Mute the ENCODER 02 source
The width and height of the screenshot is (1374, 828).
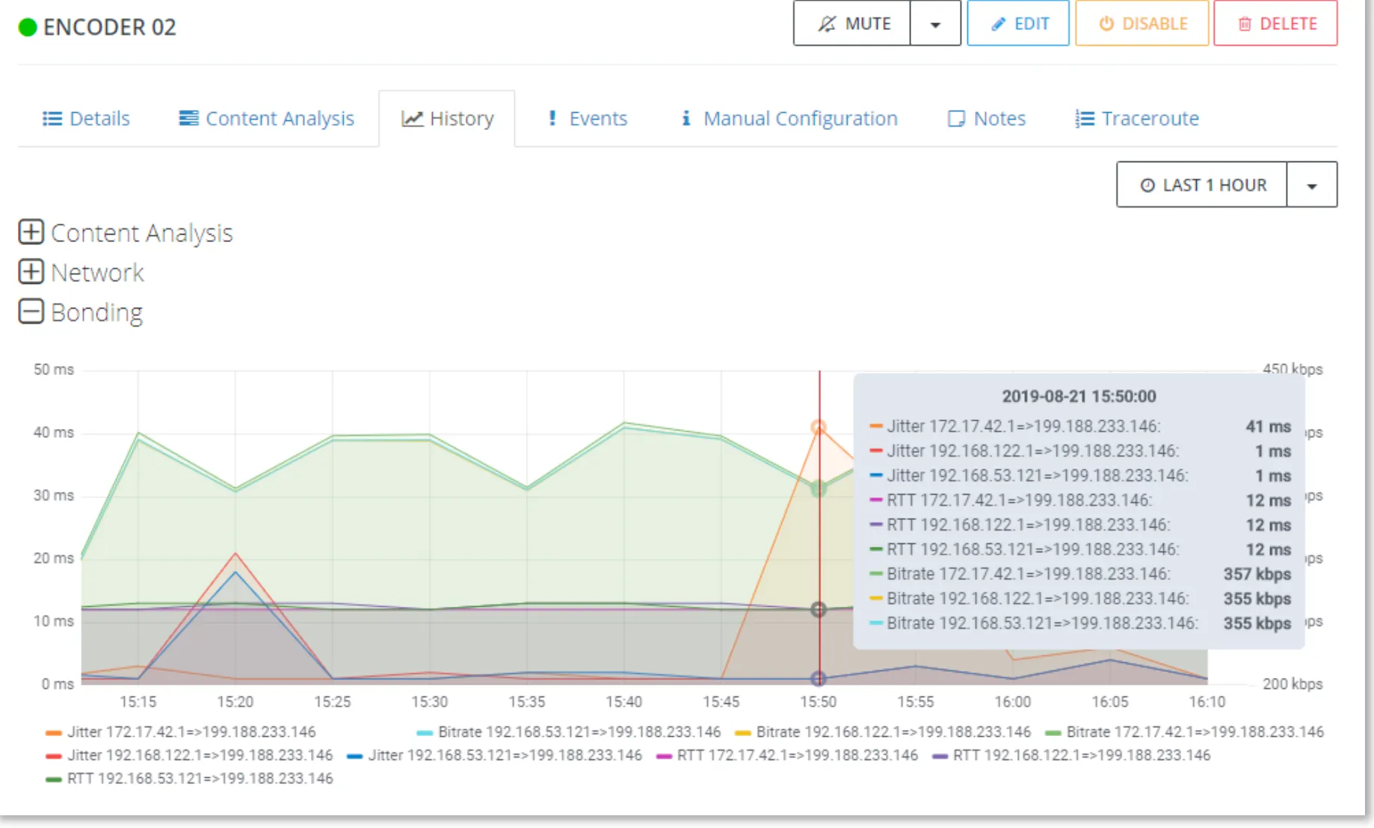tap(852, 24)
